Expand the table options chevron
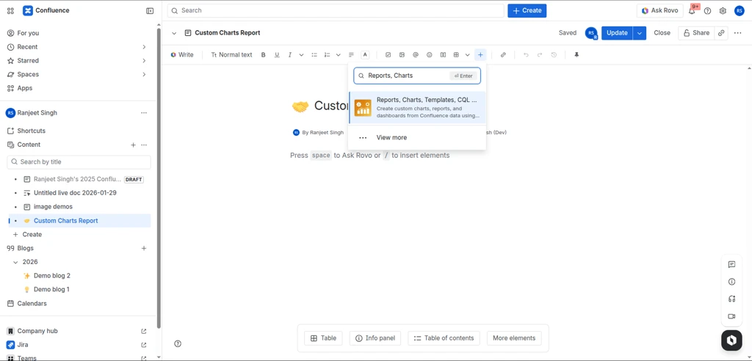The image size is (752, 361). [467, 54]
